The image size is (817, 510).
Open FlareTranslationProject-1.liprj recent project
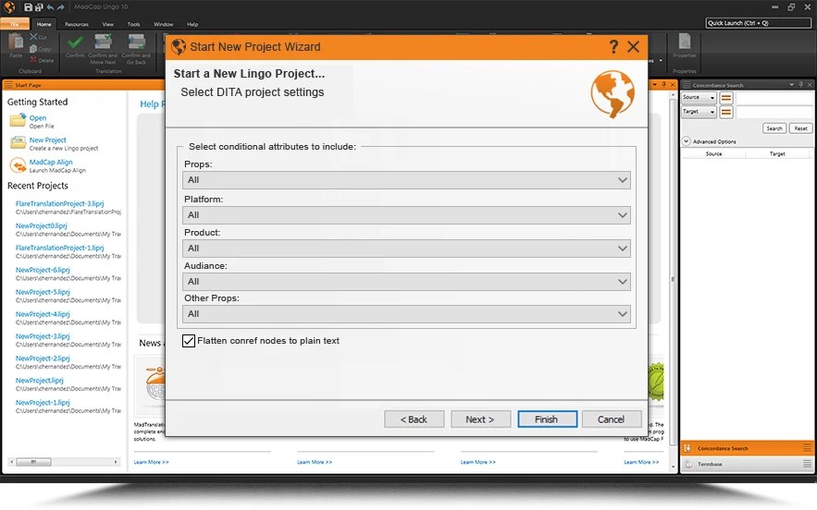click(x=59, y=248)
